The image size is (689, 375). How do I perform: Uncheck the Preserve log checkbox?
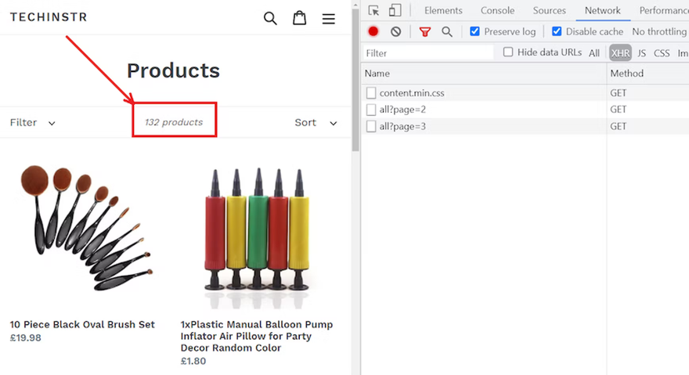(474, 31)
